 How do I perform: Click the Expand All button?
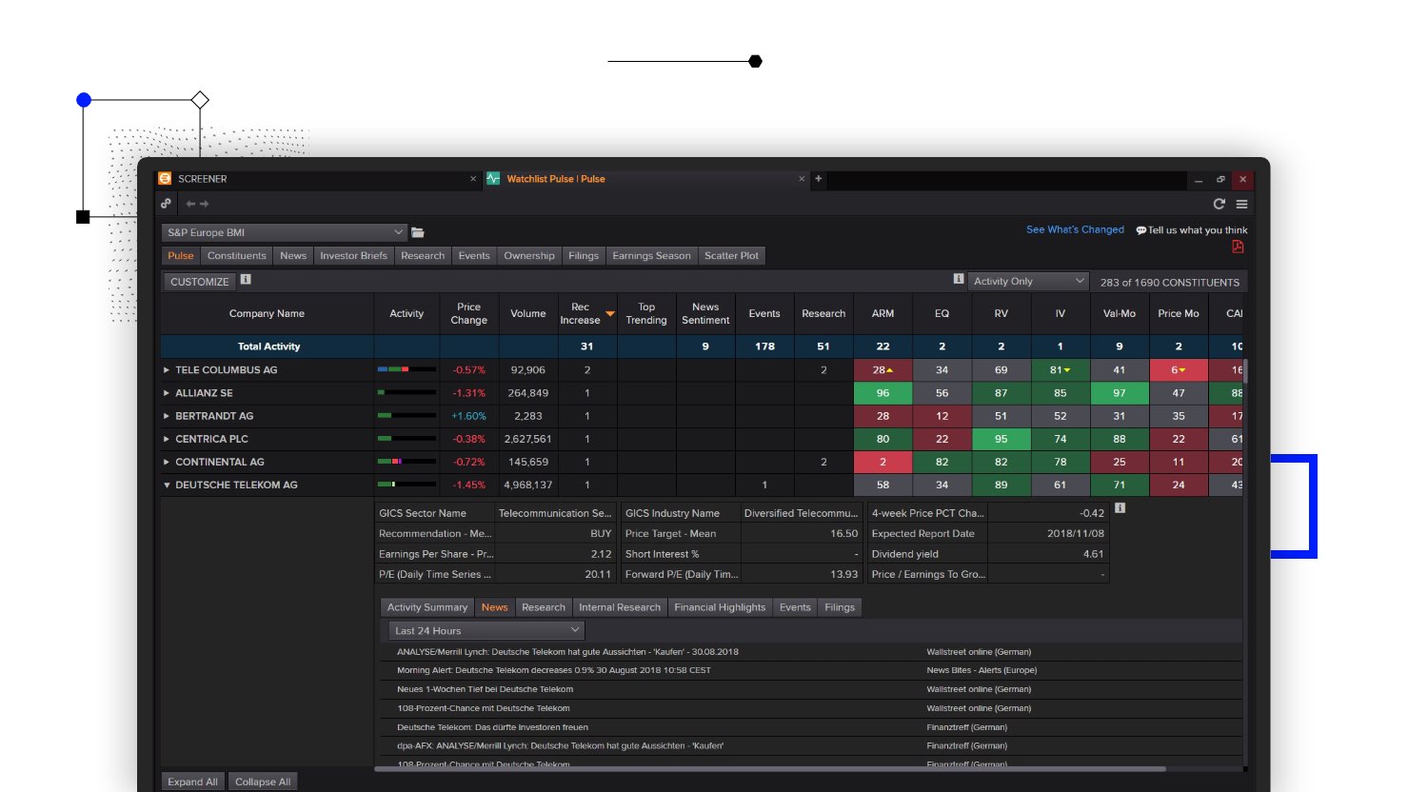192,782
